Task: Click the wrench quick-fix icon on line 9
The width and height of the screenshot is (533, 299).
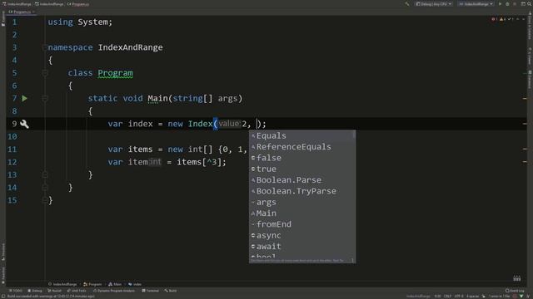Action: (24, 124)
